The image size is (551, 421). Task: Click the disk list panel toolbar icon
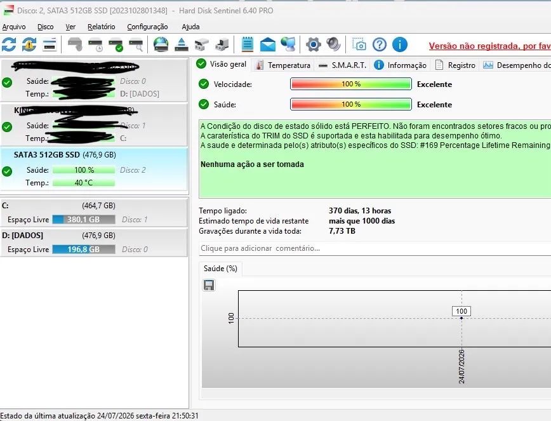tap(50, 44)
